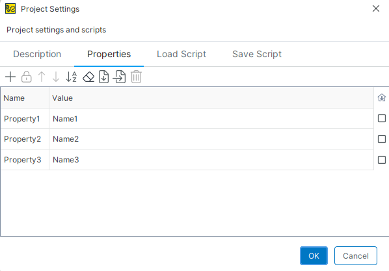Click the document with right arrow icon

pyautogui.click(x=119, y=77)
